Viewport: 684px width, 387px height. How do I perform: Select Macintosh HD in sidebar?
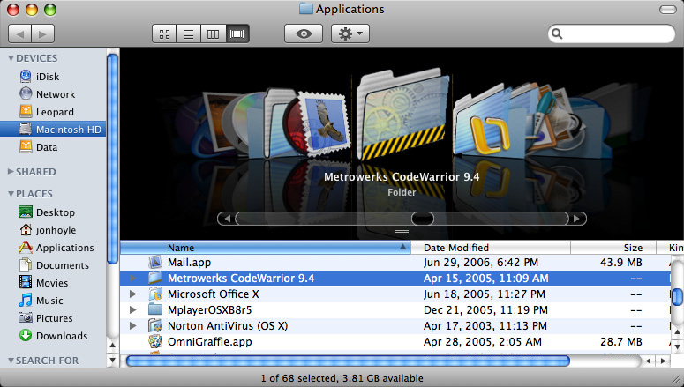(53, 129)
